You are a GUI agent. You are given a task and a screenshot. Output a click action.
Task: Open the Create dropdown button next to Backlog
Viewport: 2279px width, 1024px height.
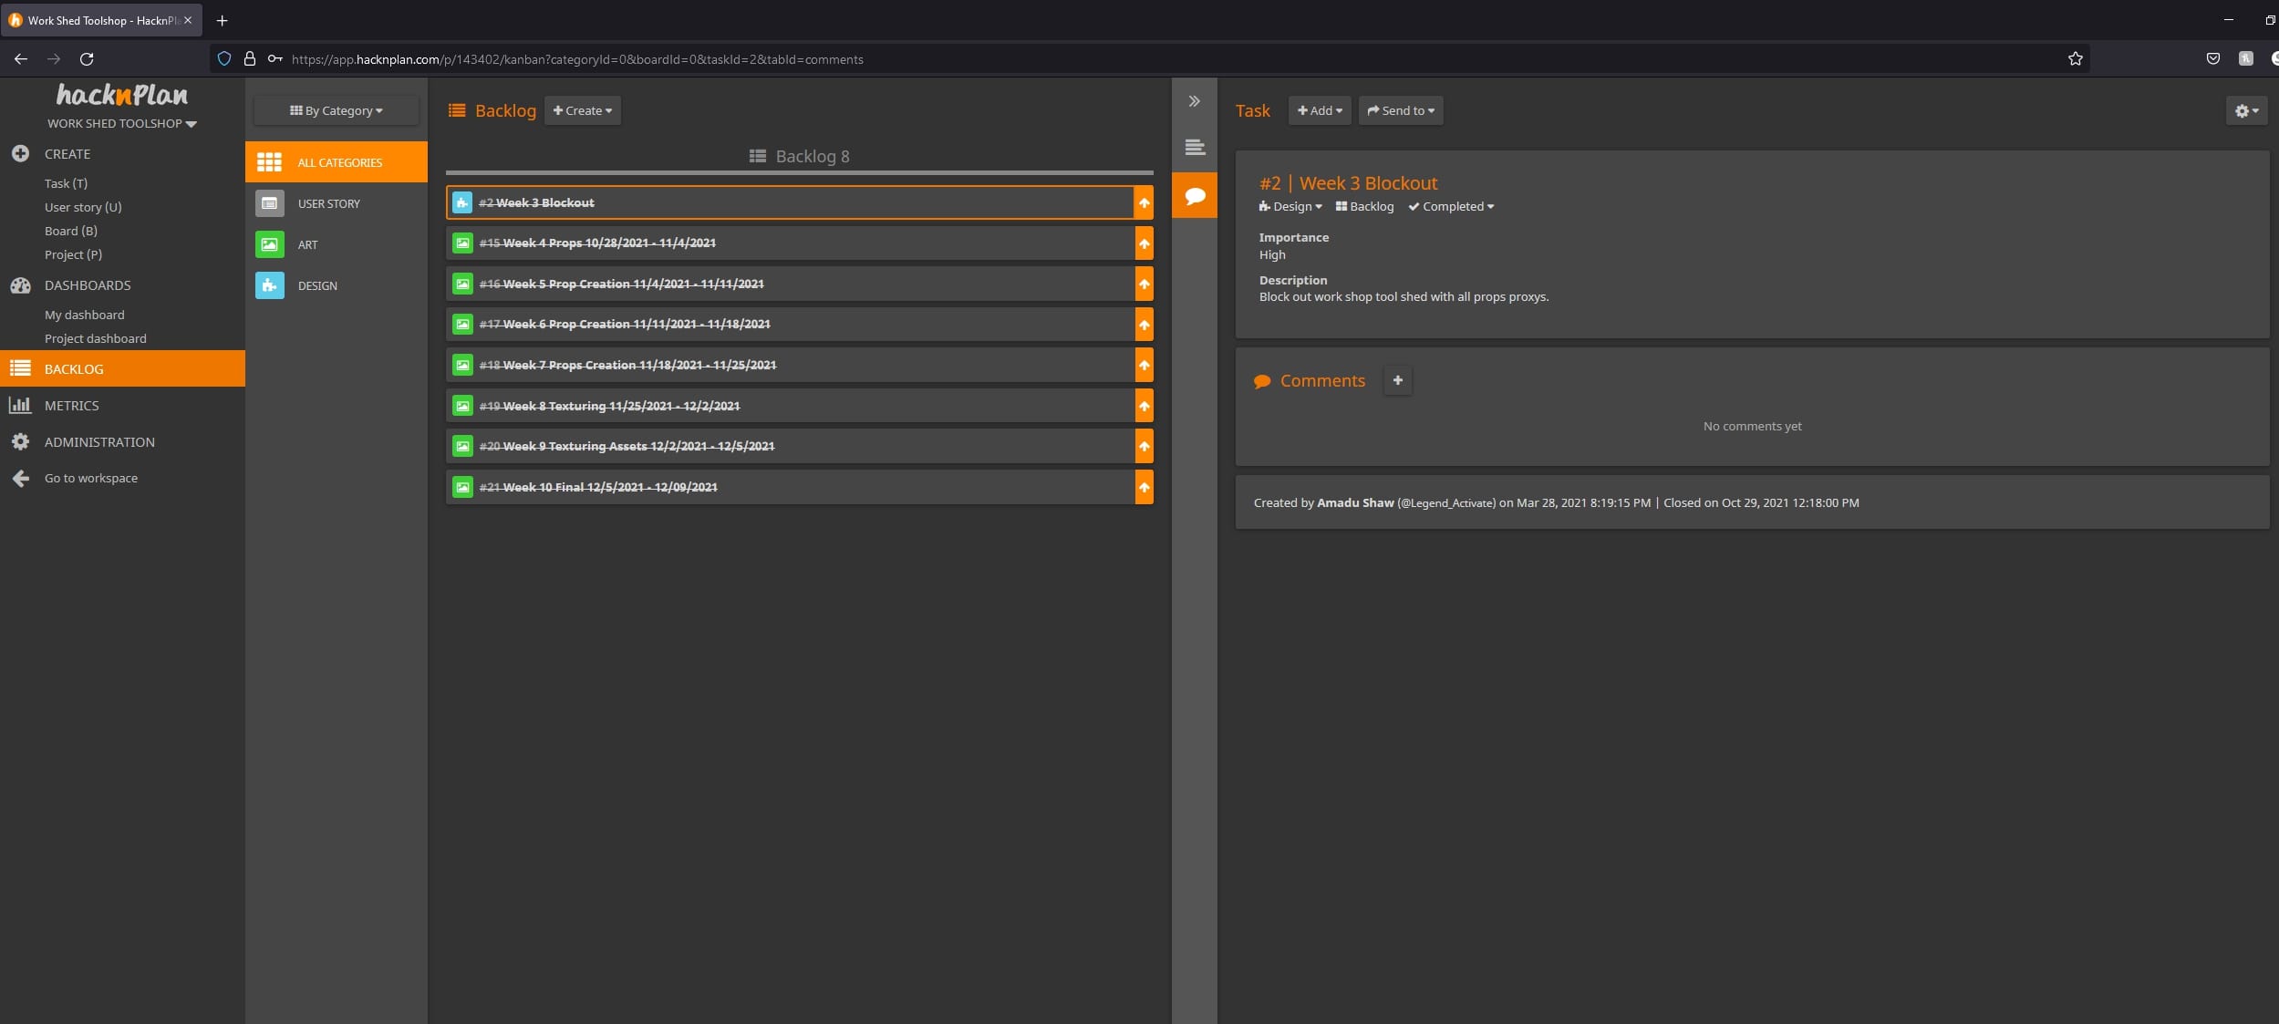(x=582, y=110)
